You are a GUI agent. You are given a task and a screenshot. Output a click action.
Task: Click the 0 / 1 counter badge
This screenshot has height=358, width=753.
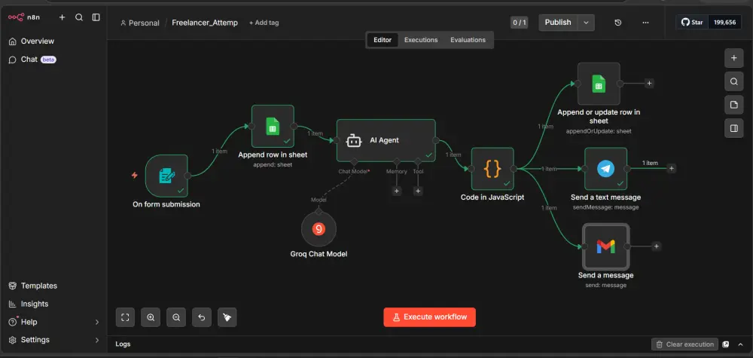click(x=519, y=23)
